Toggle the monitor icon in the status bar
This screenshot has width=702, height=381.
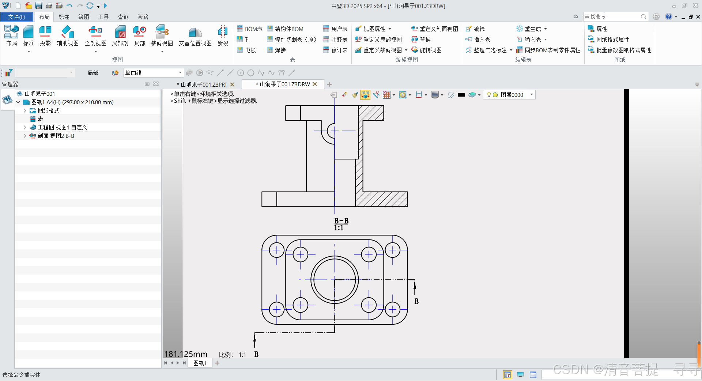pyautogui.click(x=520, y=375)
